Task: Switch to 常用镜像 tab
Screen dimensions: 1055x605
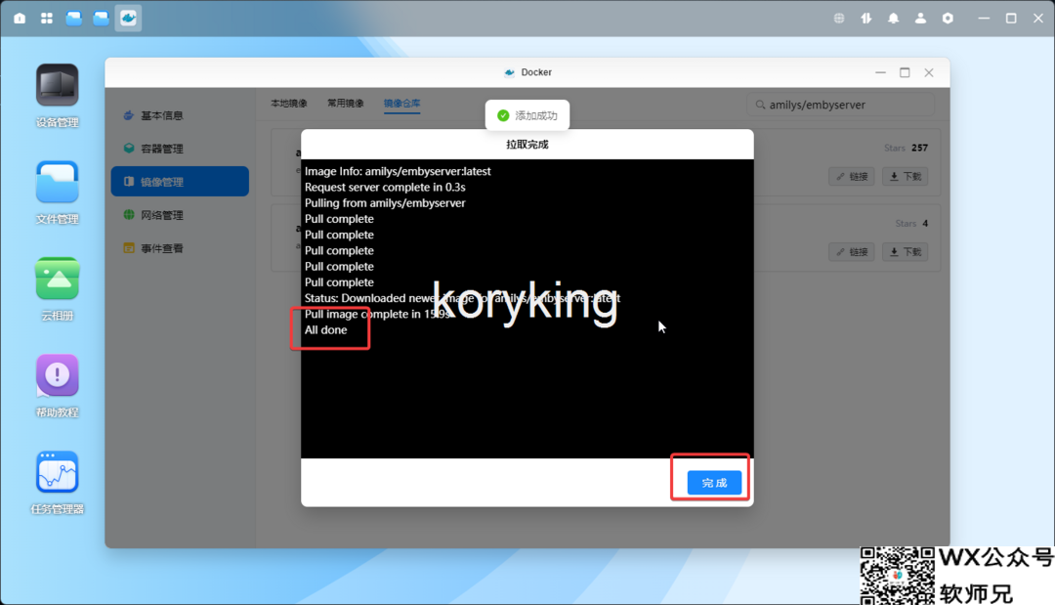Action: click(x=345, y=103)
